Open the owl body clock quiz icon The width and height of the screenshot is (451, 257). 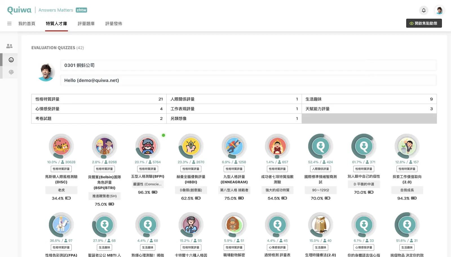coord(320,225)
